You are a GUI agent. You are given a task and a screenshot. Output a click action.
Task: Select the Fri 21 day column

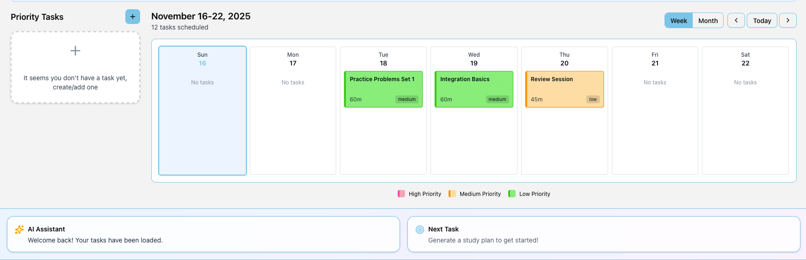pos(655,111)
